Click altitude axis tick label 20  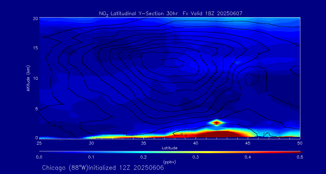[35, 18]
